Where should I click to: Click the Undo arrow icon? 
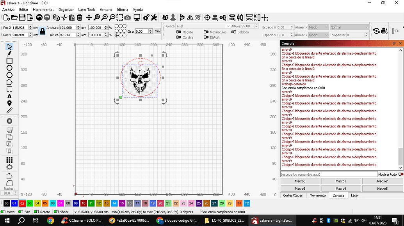[x=39, y=18]
